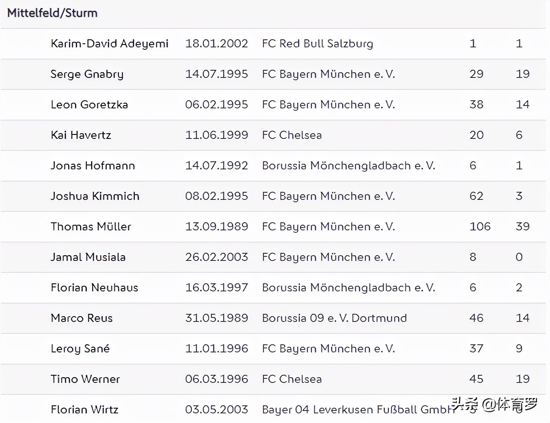550x423 pixels.
Task: Click Timo Werner's name
Action: [85, 379]
